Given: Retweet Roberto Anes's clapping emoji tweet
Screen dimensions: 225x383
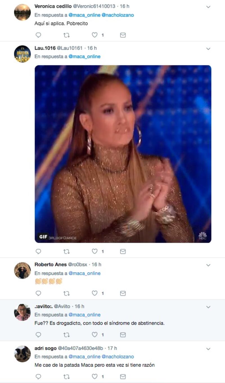Looking at the screenshot, I should pyautogui.click(x=67, y=293).
